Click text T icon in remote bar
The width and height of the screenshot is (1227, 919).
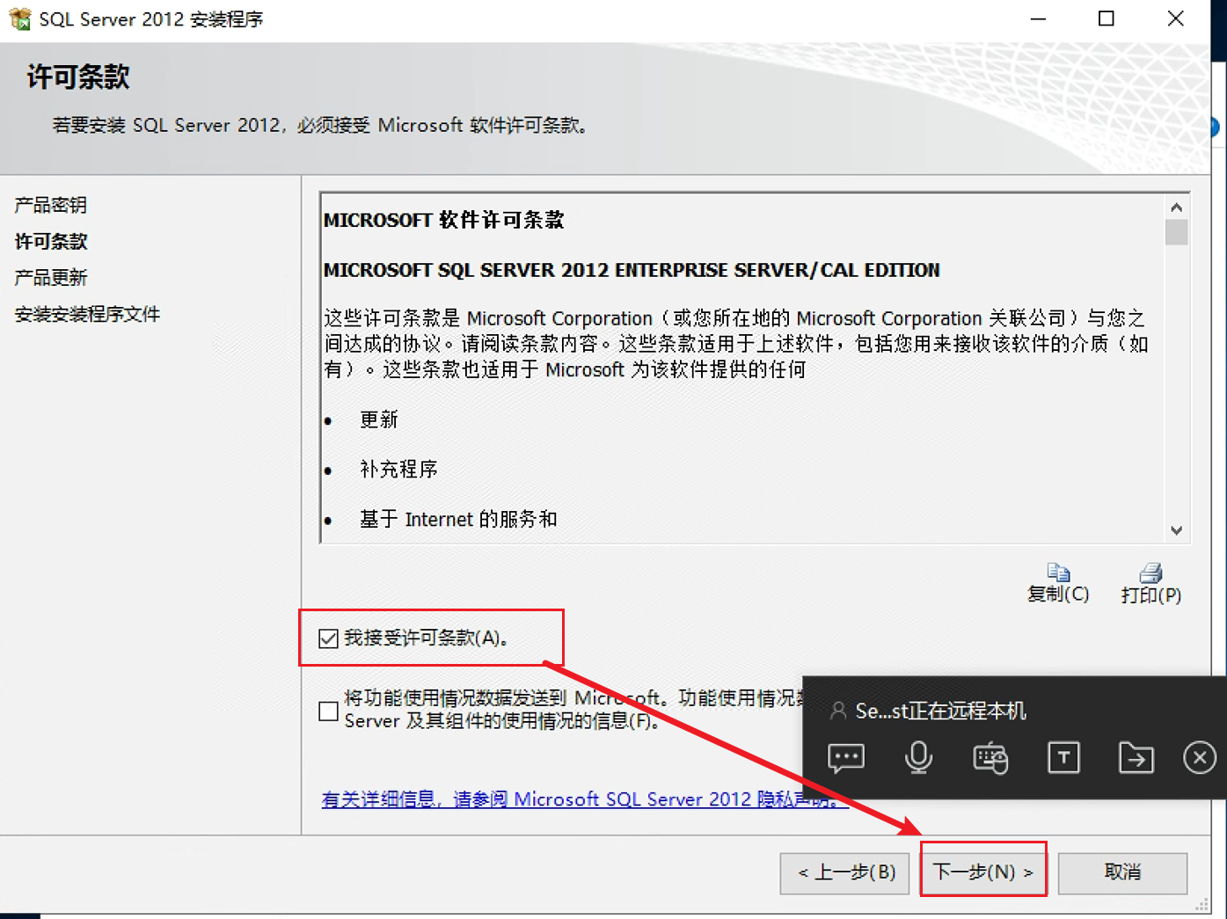click(x=1063, y=757)
